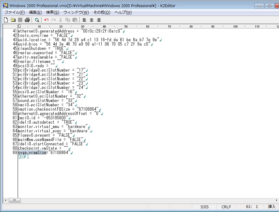Click the New file icon

[x=6, y=20]
